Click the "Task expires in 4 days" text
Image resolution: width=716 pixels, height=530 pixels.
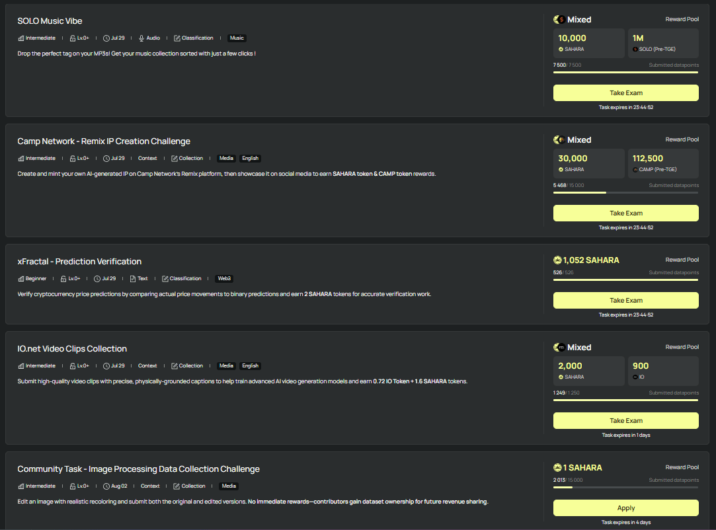pos(626,522)
